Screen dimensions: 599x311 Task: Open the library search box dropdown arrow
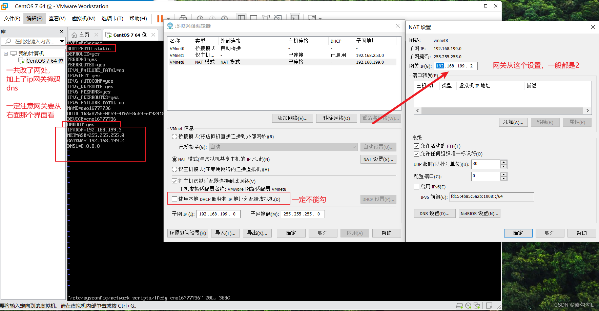62,41
